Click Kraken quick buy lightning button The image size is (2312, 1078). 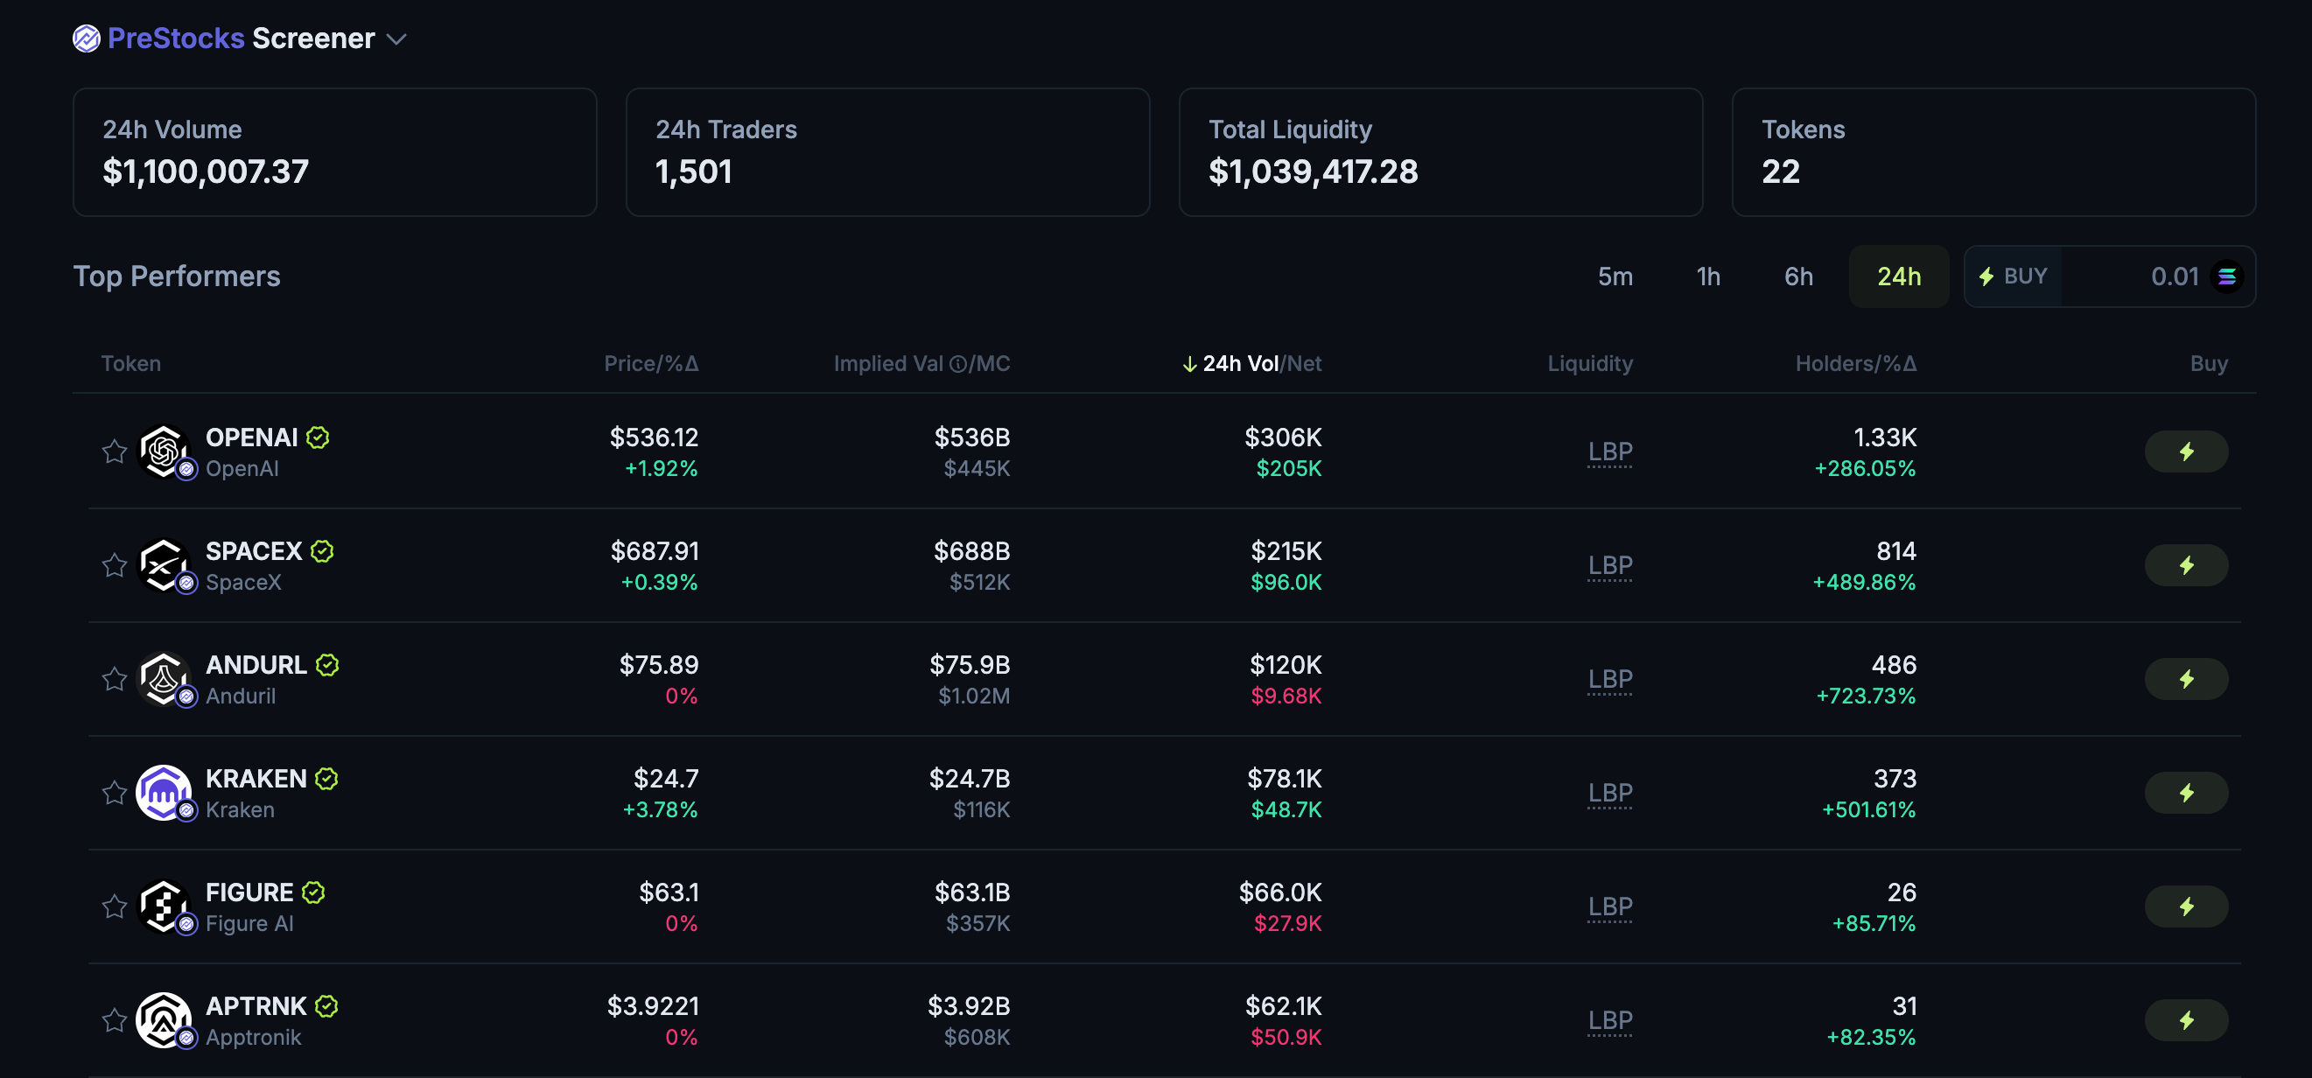2185,793
